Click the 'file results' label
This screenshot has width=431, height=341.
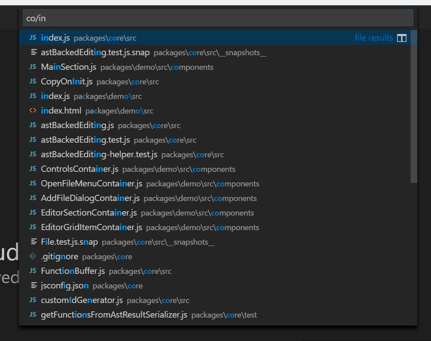374,38
